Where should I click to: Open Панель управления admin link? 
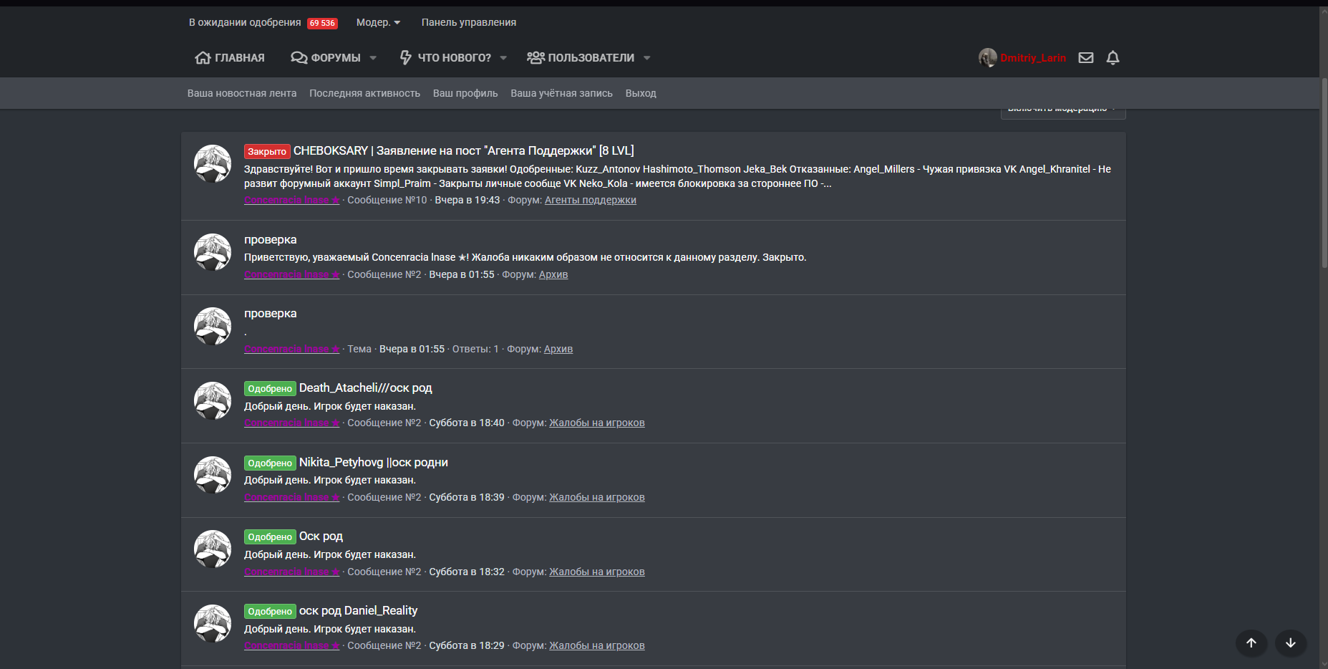468,23
